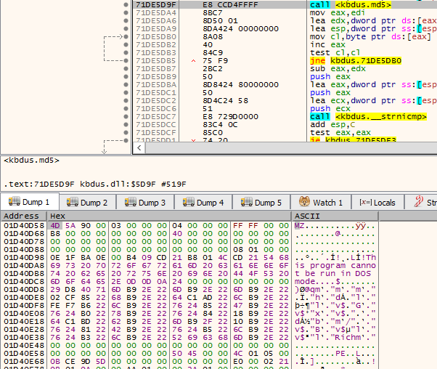Select dump address 01D40E38
437x369 pixels.
pos(24,338)
